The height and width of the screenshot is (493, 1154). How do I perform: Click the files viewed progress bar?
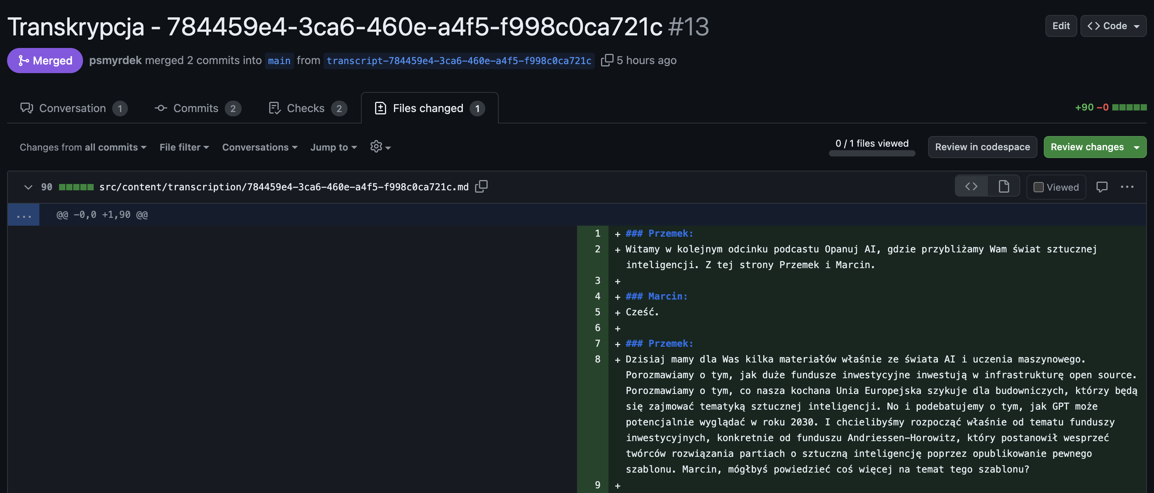click(x=871, y=153)
